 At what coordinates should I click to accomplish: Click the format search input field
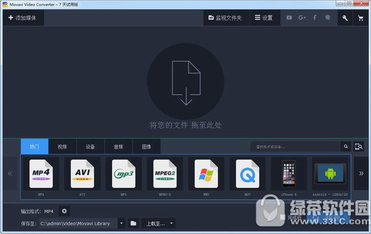295,146
